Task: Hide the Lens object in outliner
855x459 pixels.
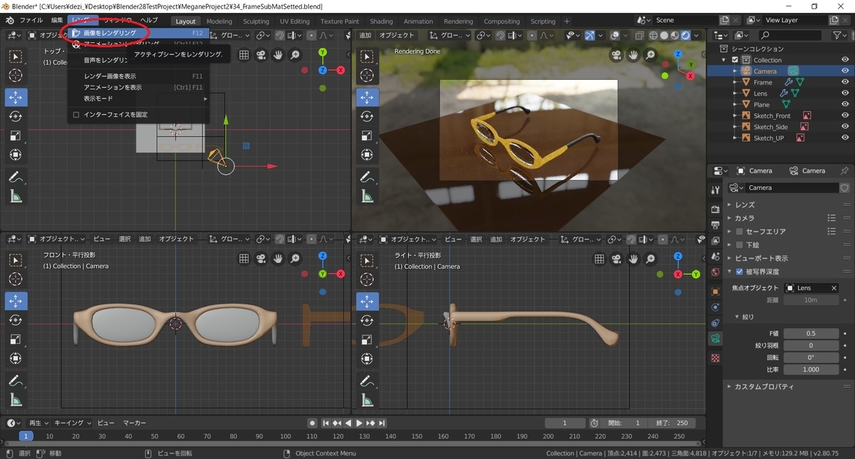Action: pyautogui.click(x=845, y=93)
